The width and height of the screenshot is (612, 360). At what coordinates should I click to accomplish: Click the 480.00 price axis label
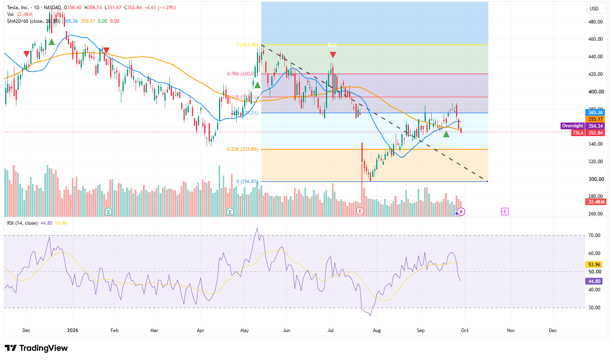click(595, 22)
